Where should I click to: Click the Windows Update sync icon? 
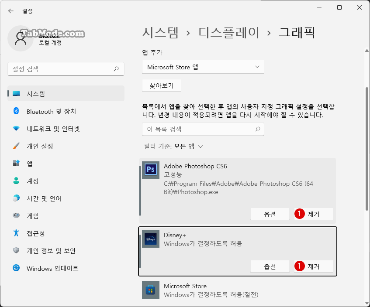(x=16, y=268)
